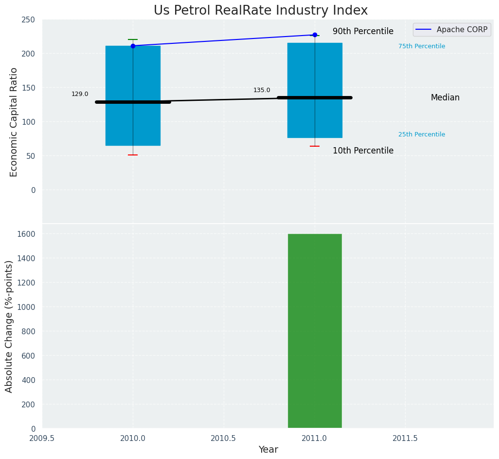This screenshot has height=459, width=499.
Task: Click the 135.0 median value label
Action: (x=262, y=90)
